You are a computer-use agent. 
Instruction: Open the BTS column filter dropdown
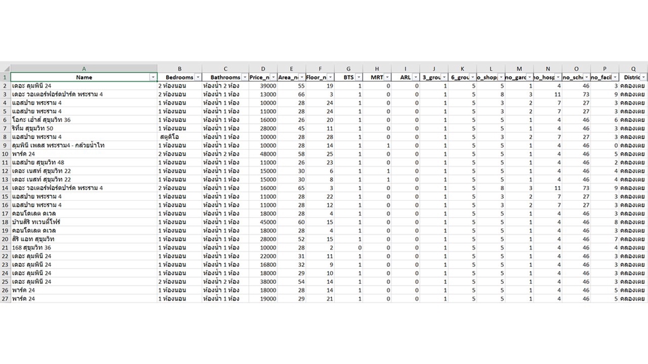(x=358, y=77)
